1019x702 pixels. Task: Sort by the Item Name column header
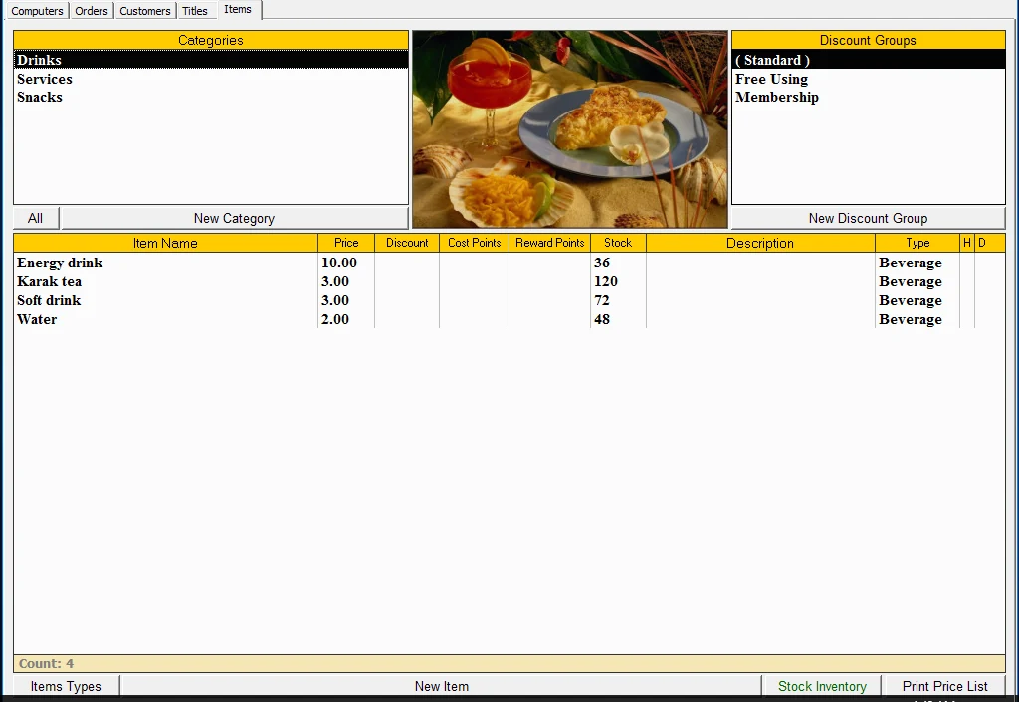[165, 243]
